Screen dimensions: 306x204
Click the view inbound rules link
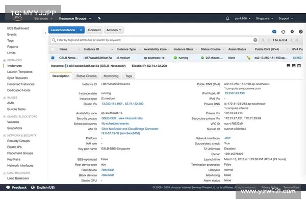(x=131, y=118)
